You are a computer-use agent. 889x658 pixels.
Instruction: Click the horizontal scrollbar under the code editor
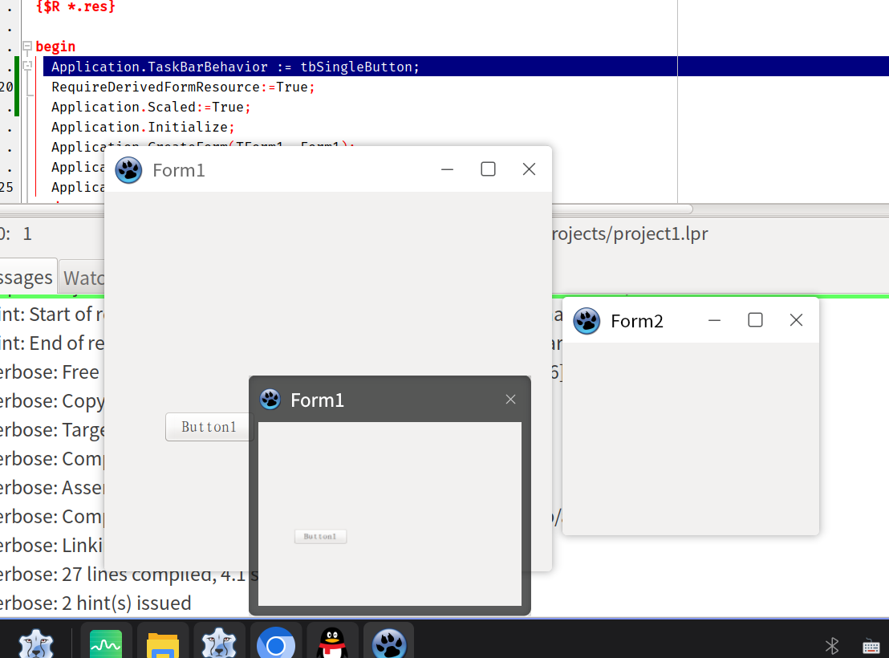click(346, 209)
